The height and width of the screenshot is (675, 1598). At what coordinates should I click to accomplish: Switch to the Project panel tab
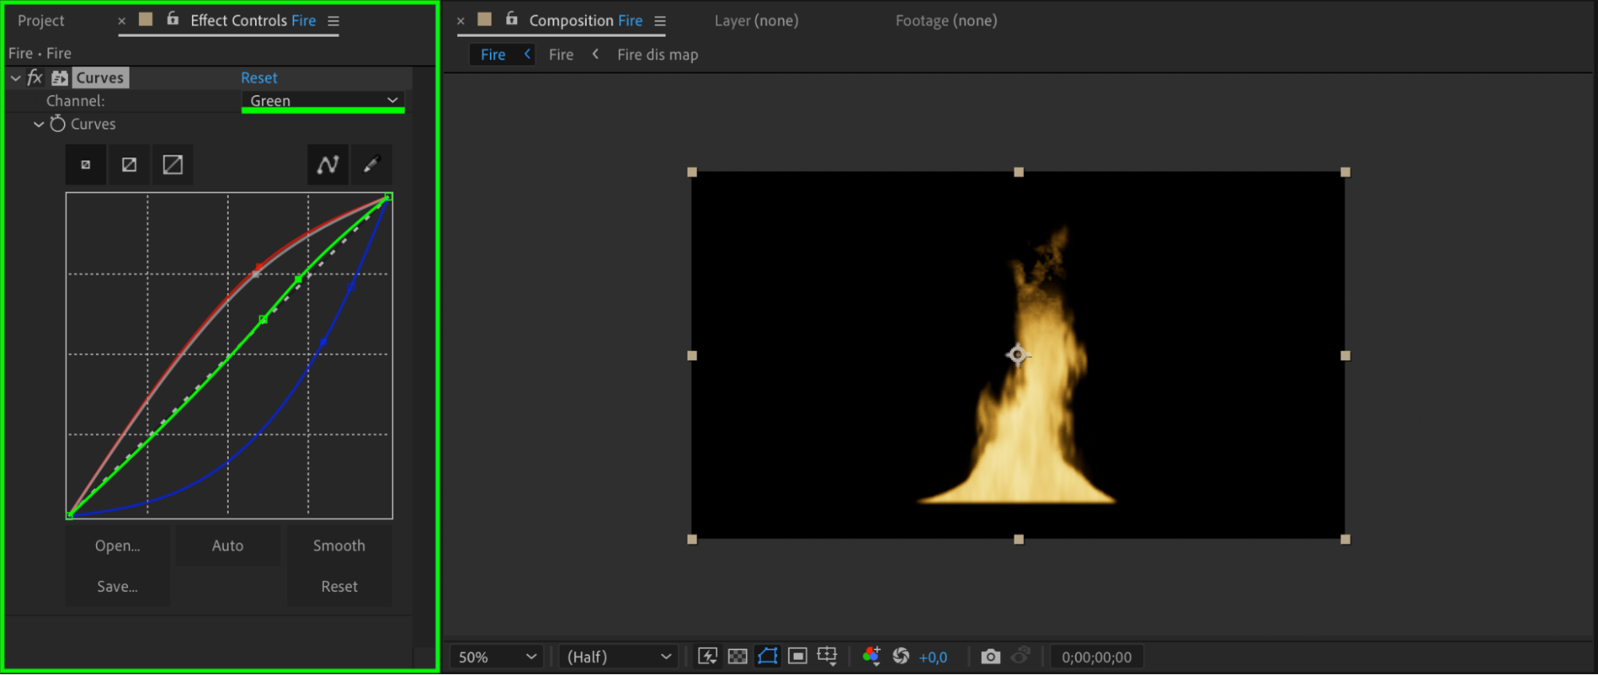pos(41,21)
